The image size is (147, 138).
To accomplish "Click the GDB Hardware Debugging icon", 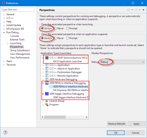I will 47,79.
